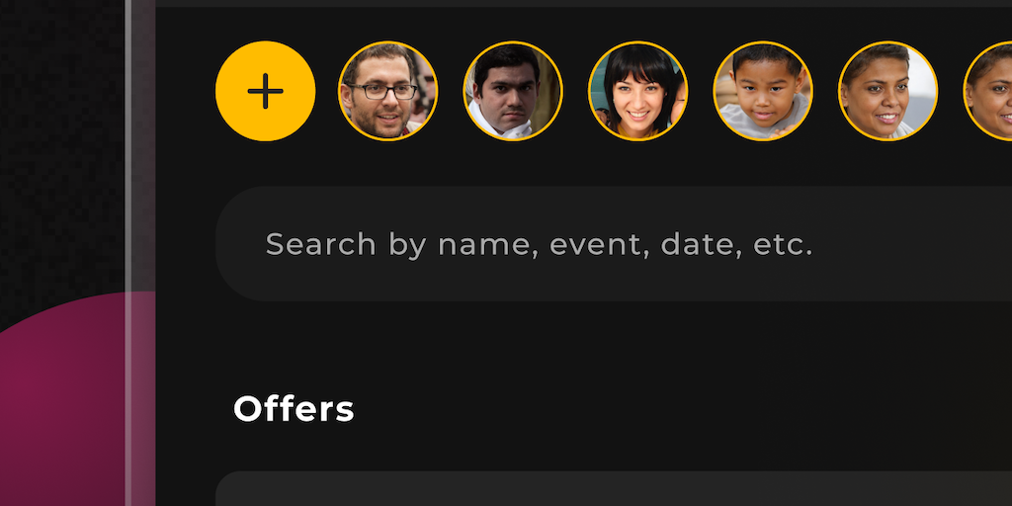Tap the partially visible avatar at the right edge
Screen dimensions: 1012x506
tap(991, 91)
